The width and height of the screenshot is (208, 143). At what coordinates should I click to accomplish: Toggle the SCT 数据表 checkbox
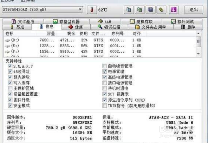pos(105,94)
